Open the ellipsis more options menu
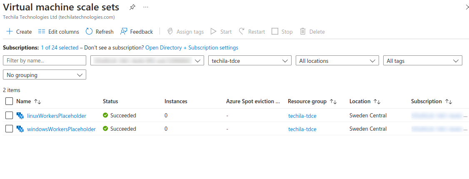 (145, 7)
